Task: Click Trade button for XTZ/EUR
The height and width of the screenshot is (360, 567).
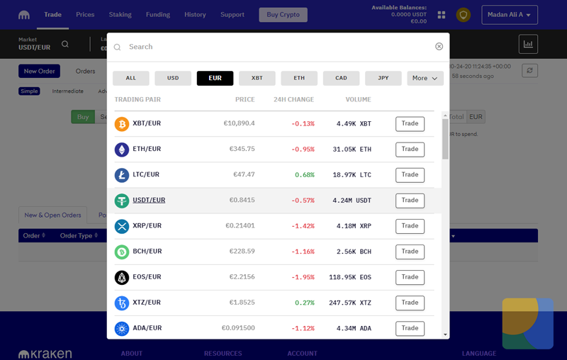Action: [410, 303]
